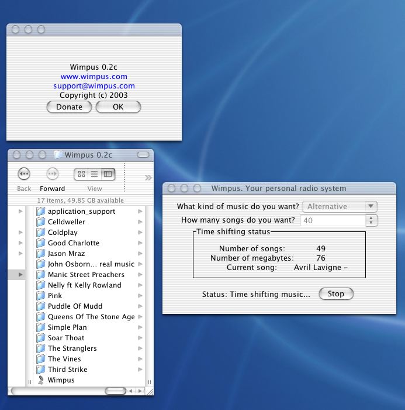405x410 pixels.
Task: Click the Finder Forward button
Action: coord(52,174)
